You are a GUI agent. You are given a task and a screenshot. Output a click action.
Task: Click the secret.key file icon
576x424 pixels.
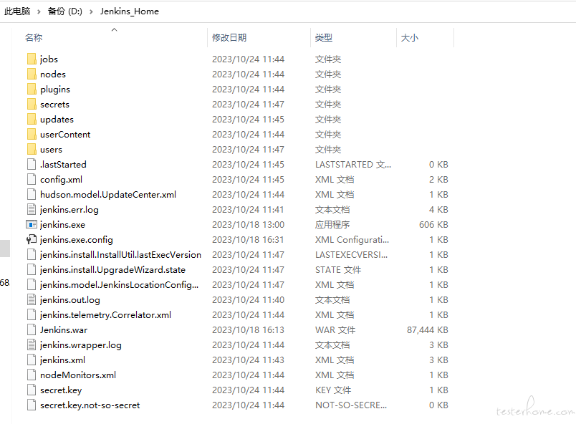tap(32, 390)
